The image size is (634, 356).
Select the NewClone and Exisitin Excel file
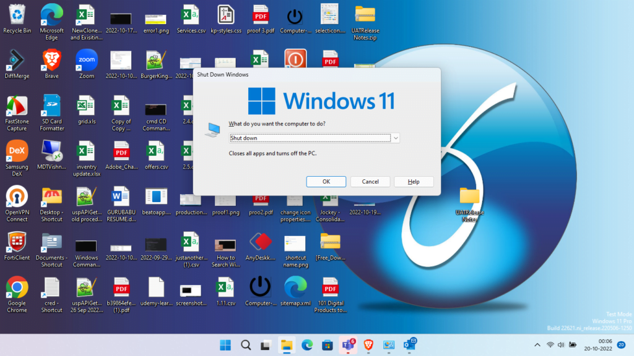(x=87, y=22)
